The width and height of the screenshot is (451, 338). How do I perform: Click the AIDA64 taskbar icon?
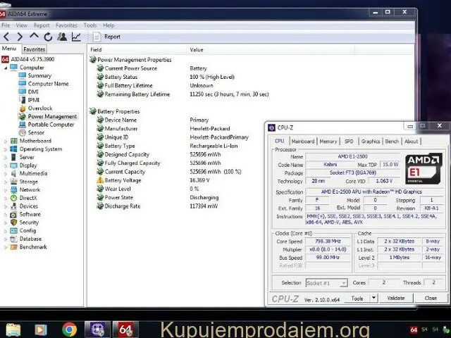tap(125, 329)
